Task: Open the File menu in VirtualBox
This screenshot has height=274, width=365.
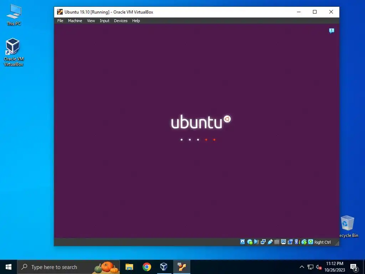Action: (60, 21)
